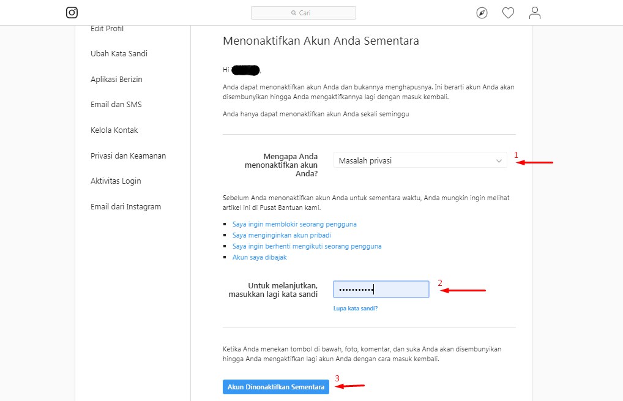Image resolution: width=623 pixels, height=401 pixels.
Task: Open Ubah Kata Sandi settings
Action: pyautogui.click(x=119, y=54)
